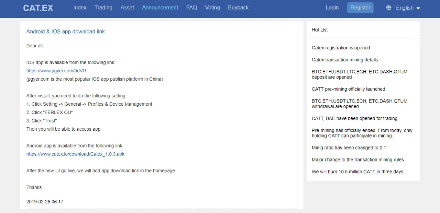The width and height of the screenshot is (440, 213).
Task: Open 'CATT, BAE have been opened for trading'
Action: [x=354, y=119]
